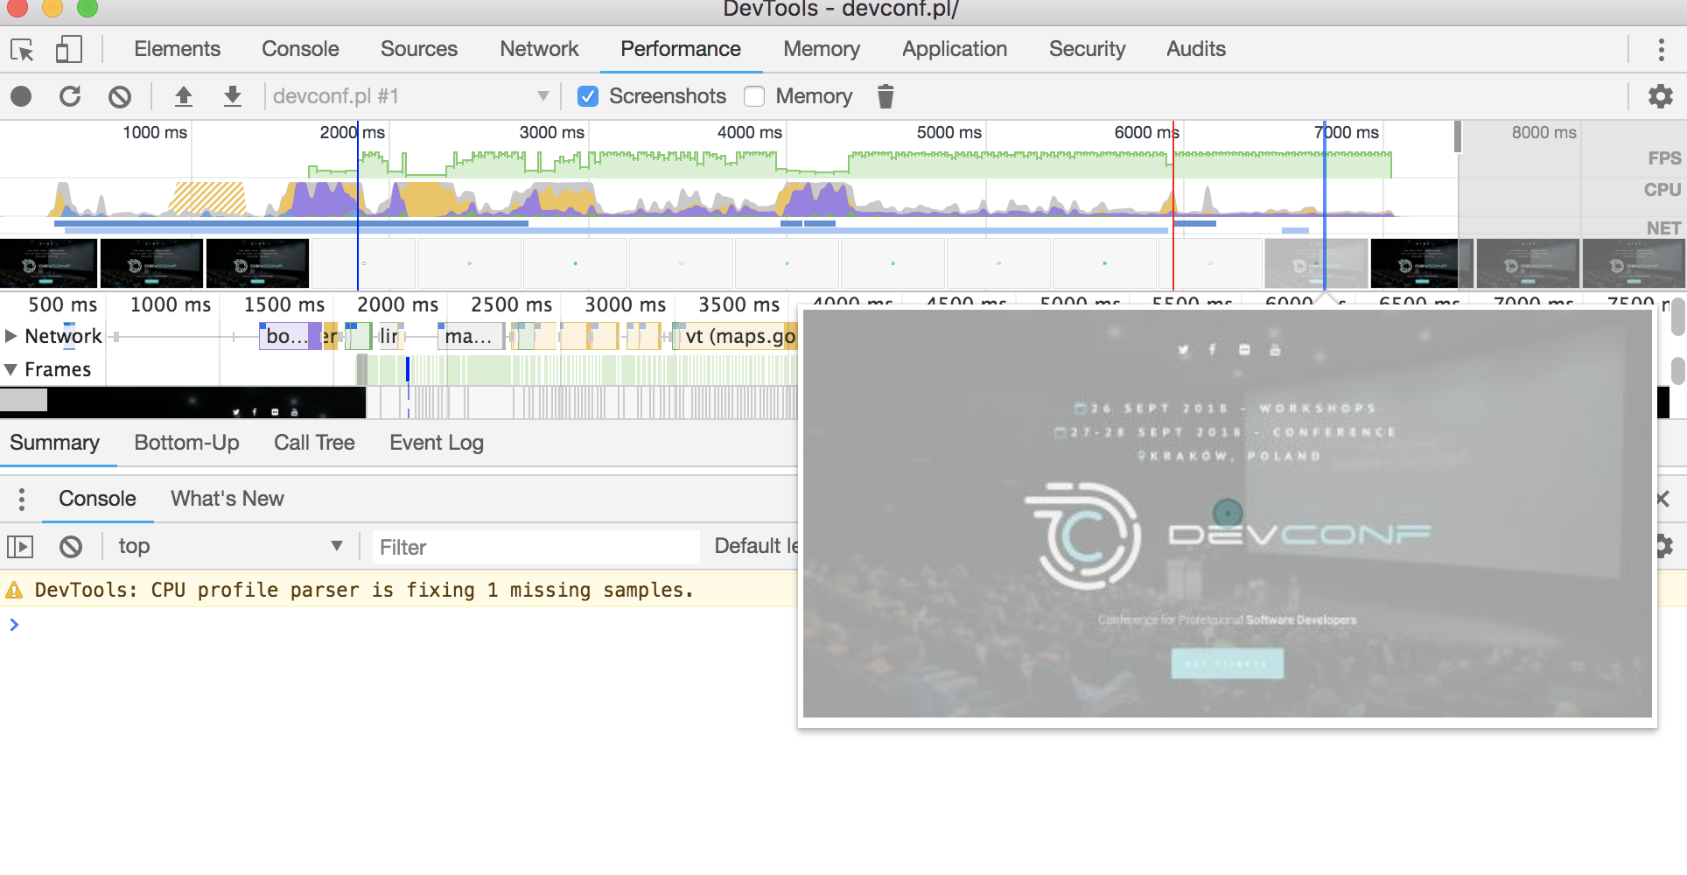1687x875 pixels.
Task: Open Performance capture settings gear
Action: tap(1660, 96)
